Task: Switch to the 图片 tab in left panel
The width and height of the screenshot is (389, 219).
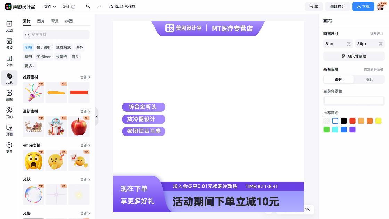Action: pos(41,21)
